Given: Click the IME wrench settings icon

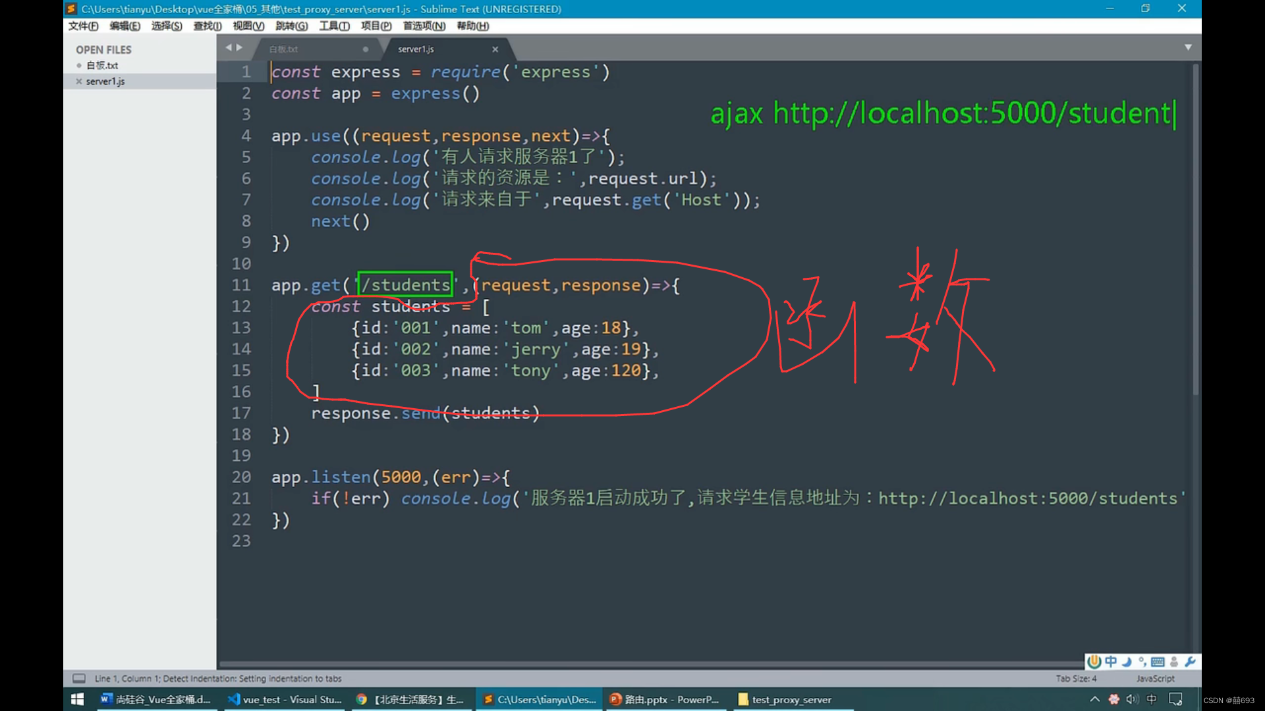Looking at the screenshot, I should click(x=1190, y=662).
